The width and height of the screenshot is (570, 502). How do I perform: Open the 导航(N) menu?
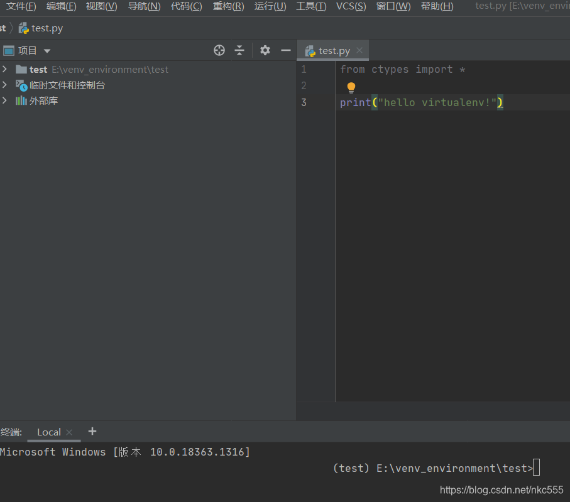(x=145, y=6)
